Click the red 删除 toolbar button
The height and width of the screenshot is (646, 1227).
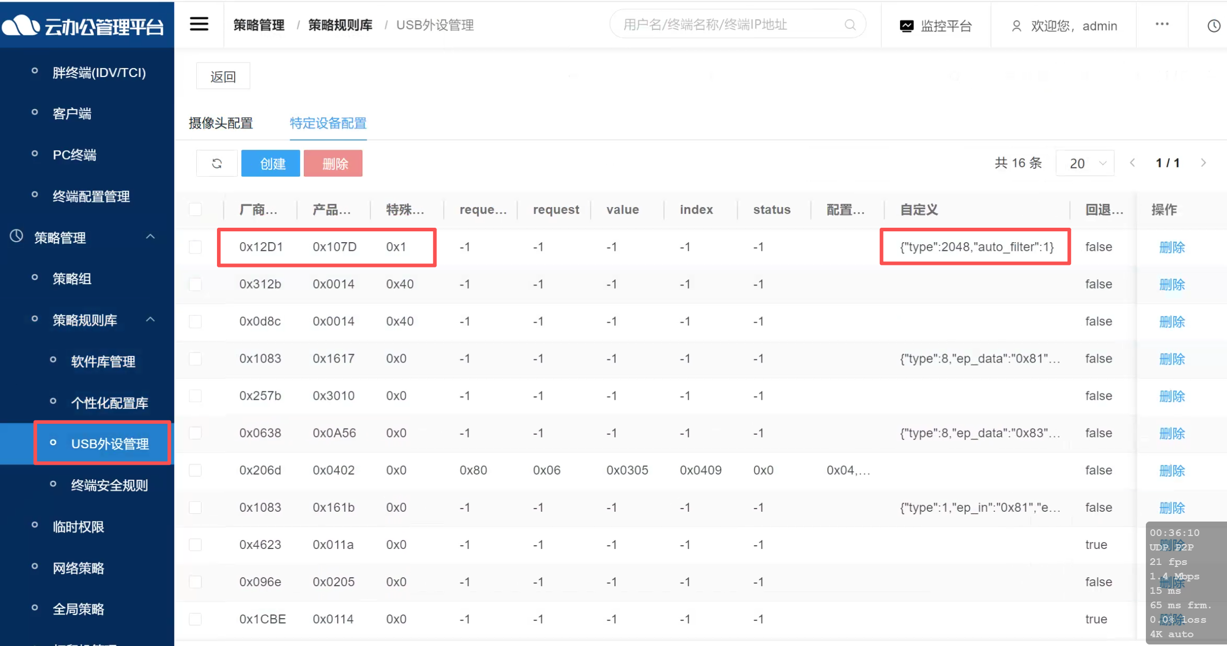(333, 164)
